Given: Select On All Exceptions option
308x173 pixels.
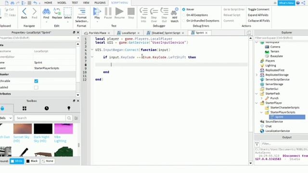Looking at the screenshot, I should pyautogui.click(x=184, y=15).
